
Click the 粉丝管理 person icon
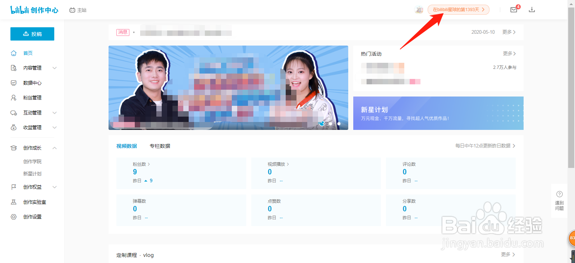click(x=14, y=98)
